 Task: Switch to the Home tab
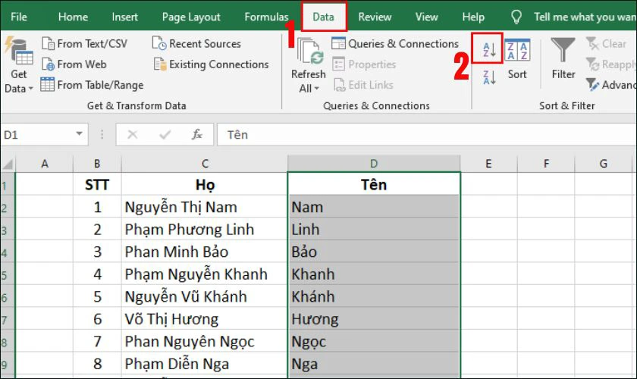point(73,17)
